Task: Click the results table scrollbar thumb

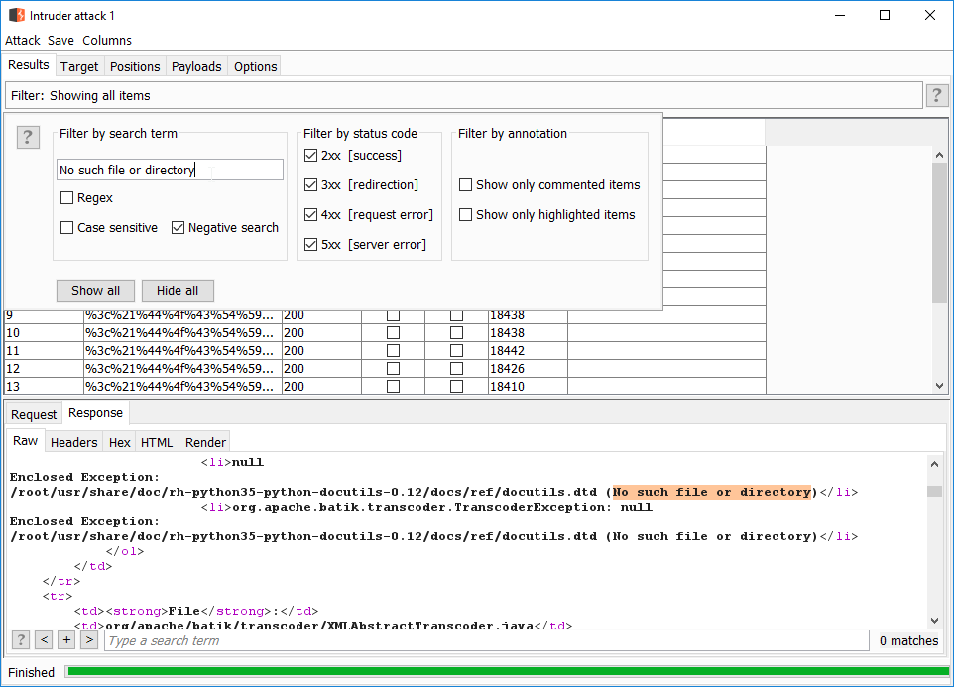Action: pyautogui.click(x=939, y=232)
